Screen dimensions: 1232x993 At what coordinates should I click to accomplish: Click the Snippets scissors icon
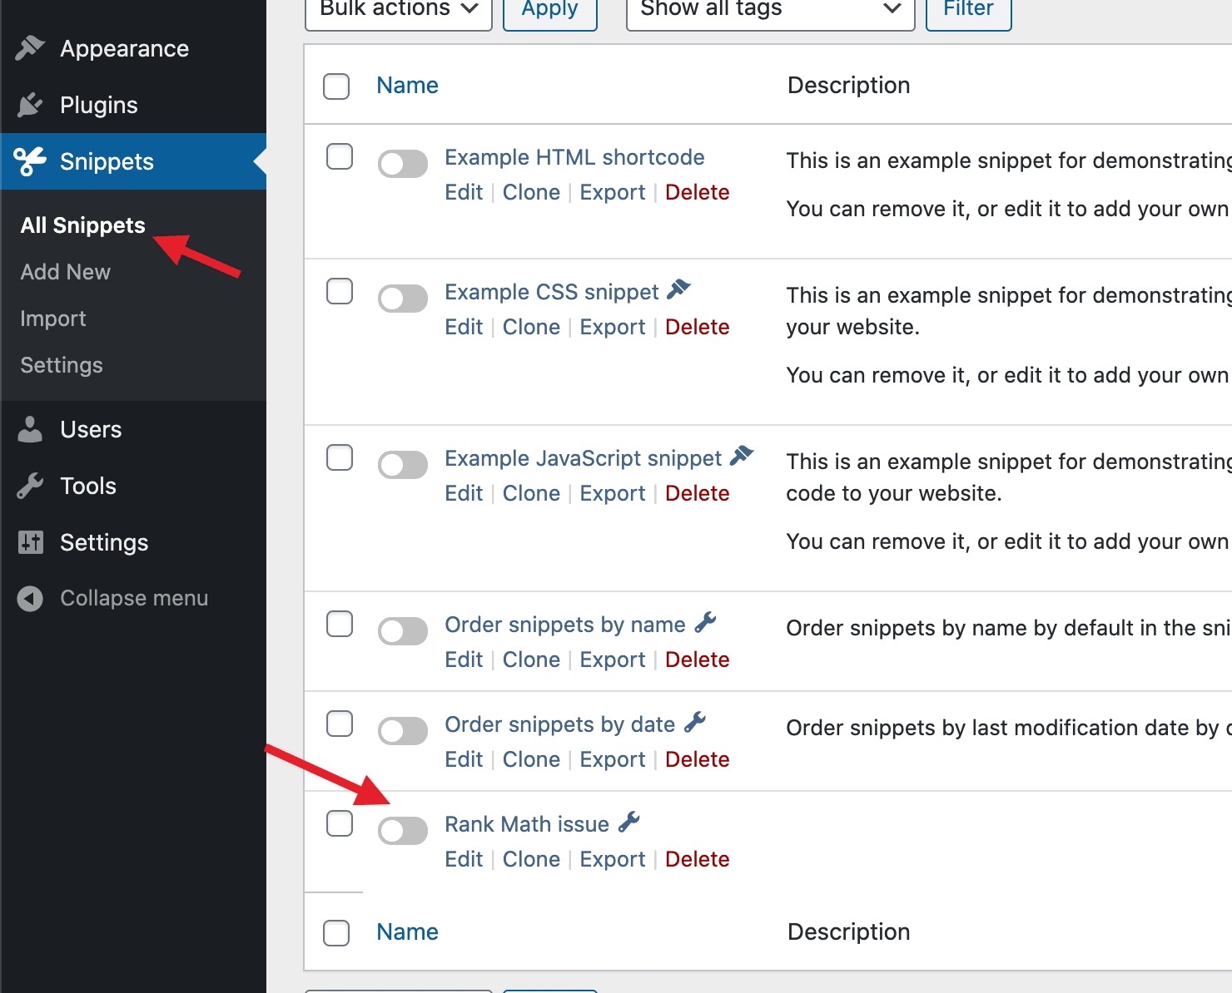30,161
